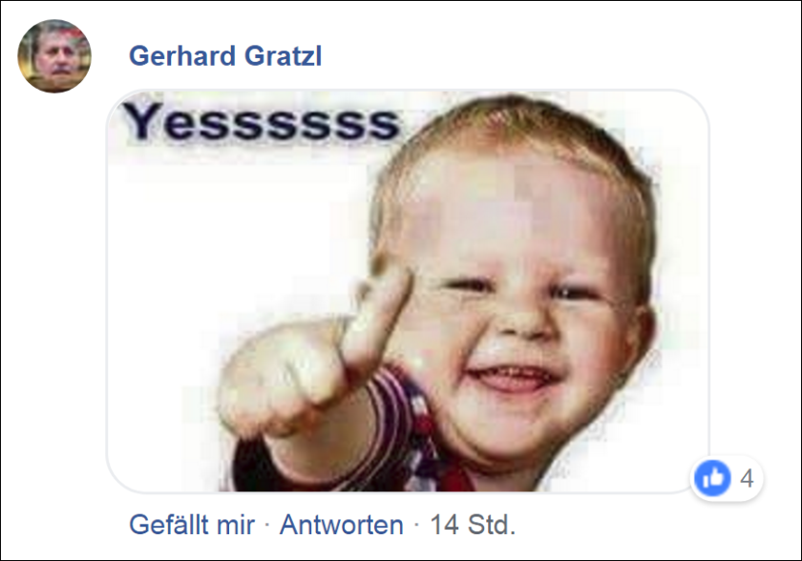The image size is (802, 561).
Task: Open Gerhard Gratzl's profile picture
Action: click(x=54, y=55)
